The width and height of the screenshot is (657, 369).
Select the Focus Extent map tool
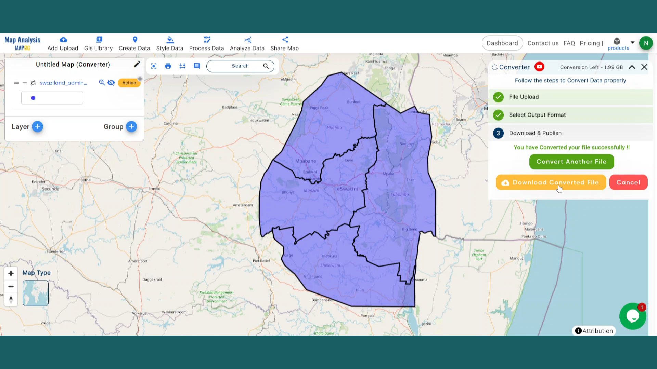(153, 66)
